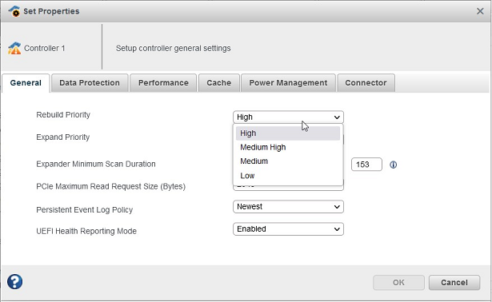Pick Medium from the open dropdown list
Image resolution: width=492 pixels, height=302 pixels.
click(x=288, y=161)
